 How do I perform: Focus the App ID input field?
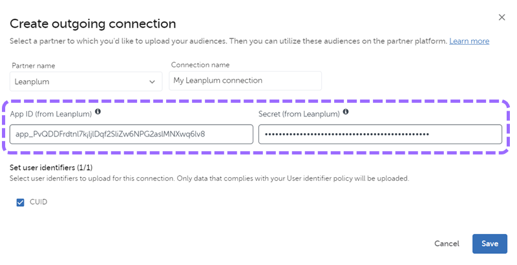coord(131,134)
